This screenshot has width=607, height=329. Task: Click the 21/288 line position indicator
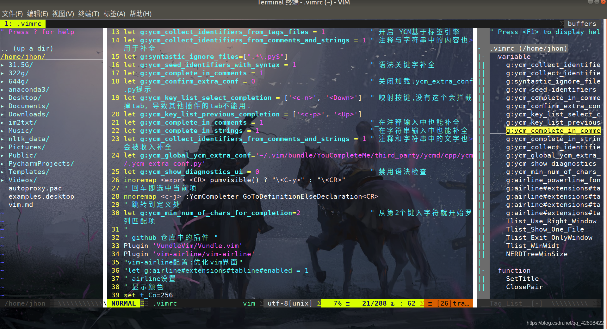click(374, 303)
